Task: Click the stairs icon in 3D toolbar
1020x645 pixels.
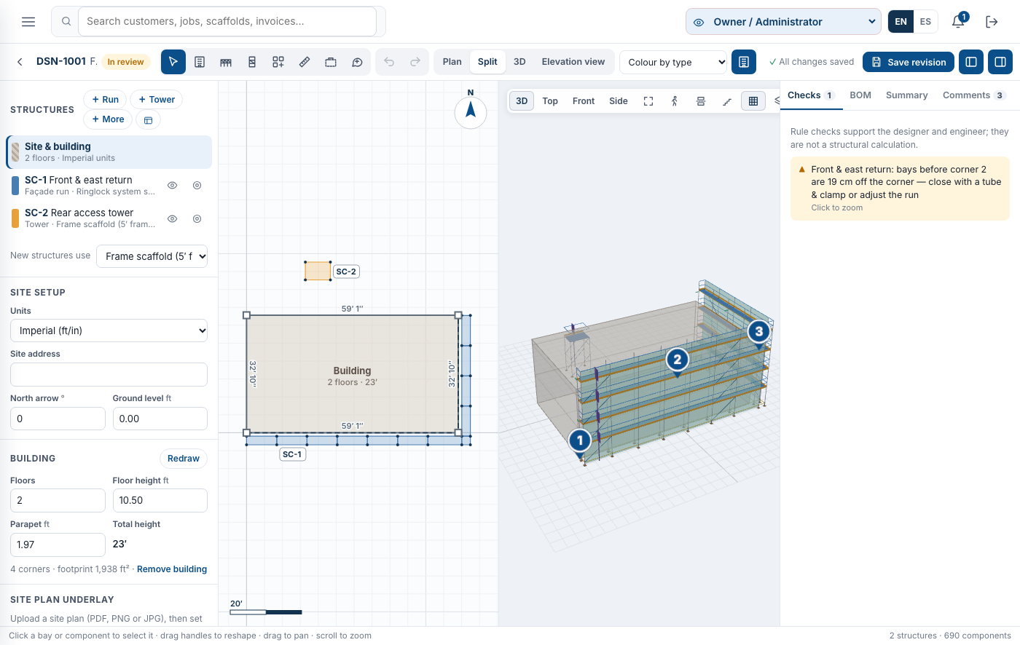Action: [727, 101]
